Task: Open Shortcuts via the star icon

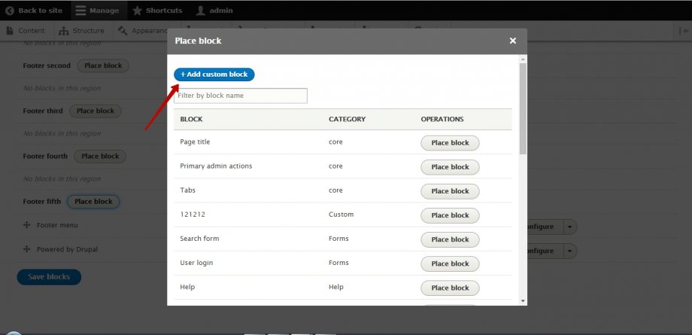Action: 137,11
